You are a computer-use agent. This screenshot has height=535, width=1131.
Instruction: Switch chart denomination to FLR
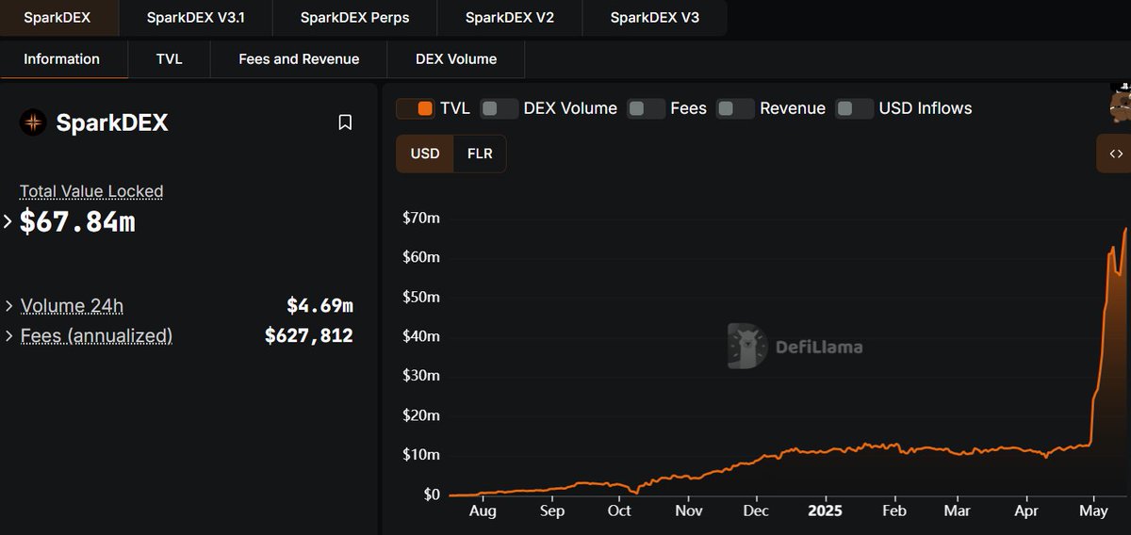click(480, 154)
